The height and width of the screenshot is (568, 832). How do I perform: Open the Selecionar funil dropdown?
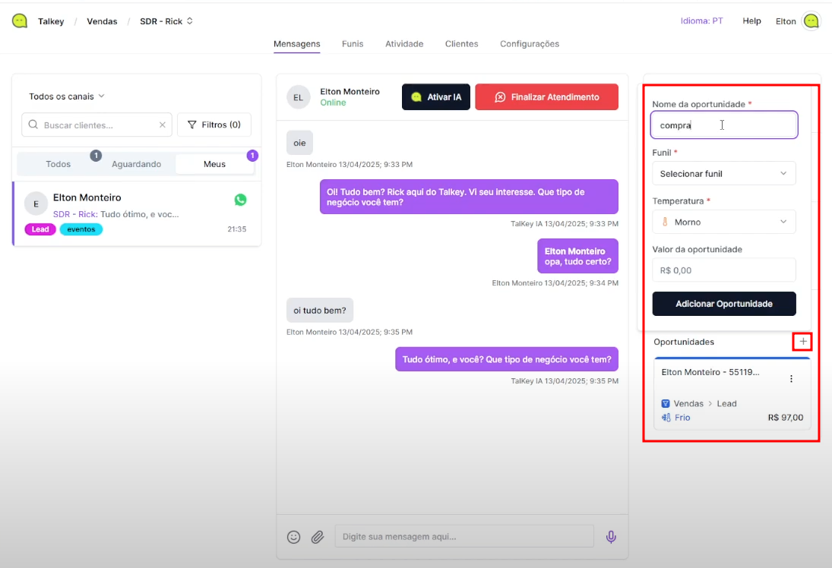click(x=723, y=174)
